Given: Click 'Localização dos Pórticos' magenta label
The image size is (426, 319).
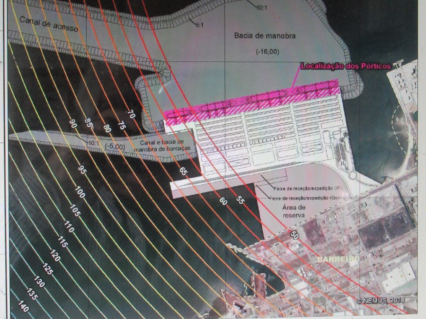Looking at the screenshot, I should (x=346, y=66).
